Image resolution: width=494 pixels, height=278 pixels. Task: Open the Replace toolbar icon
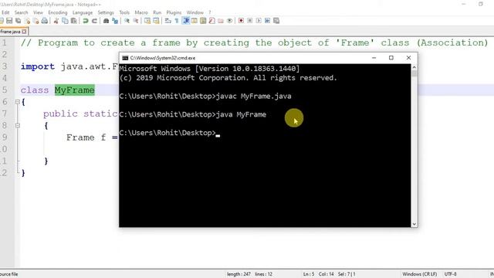tap(115, 21)
